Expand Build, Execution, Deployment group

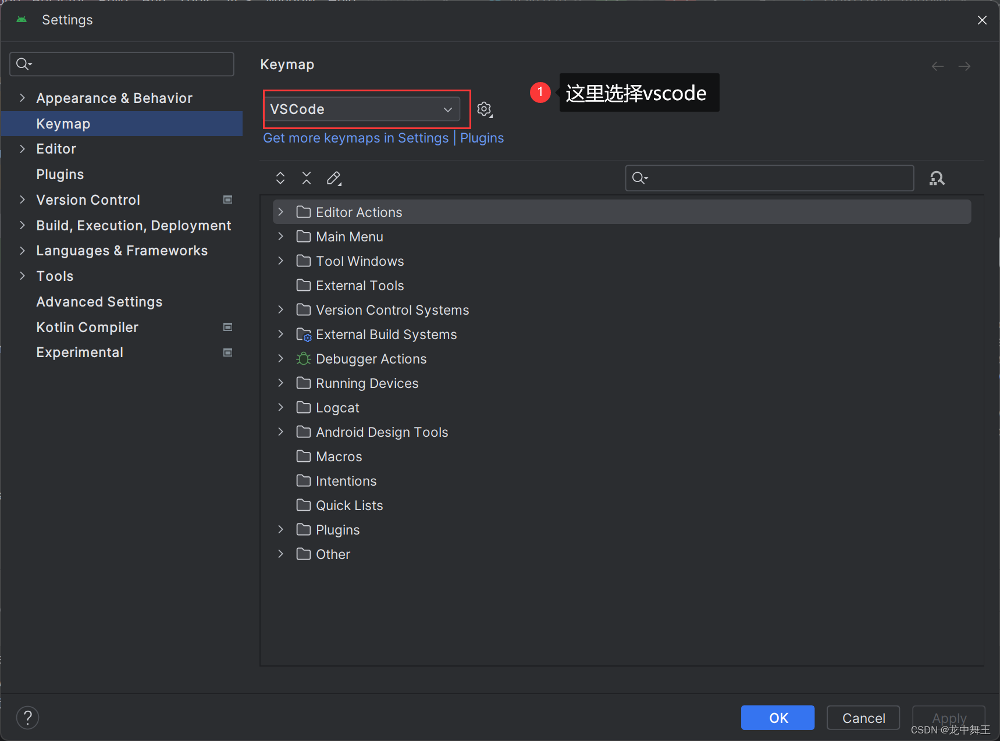pyautogui.click(x=23, y=225)
